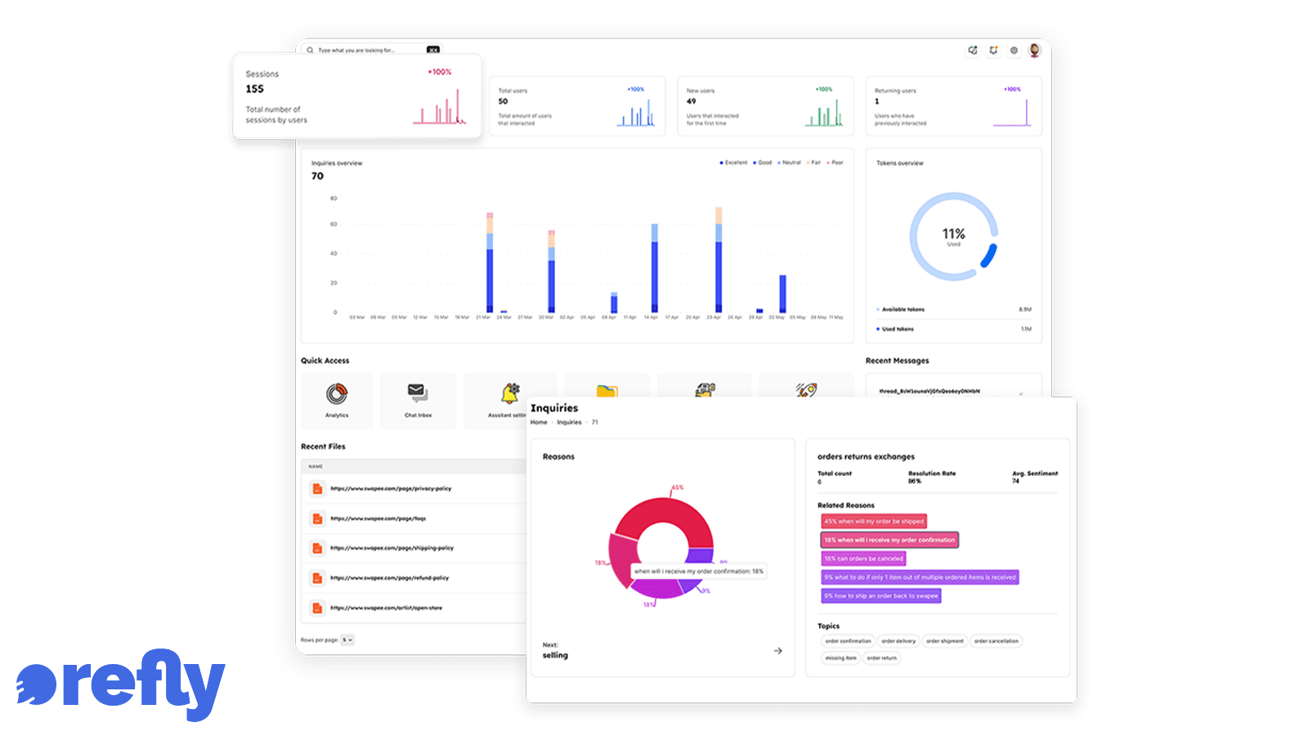Open Assistant settings from Quick Access
The image size is (1308, 736).
[x=510, y=394]
